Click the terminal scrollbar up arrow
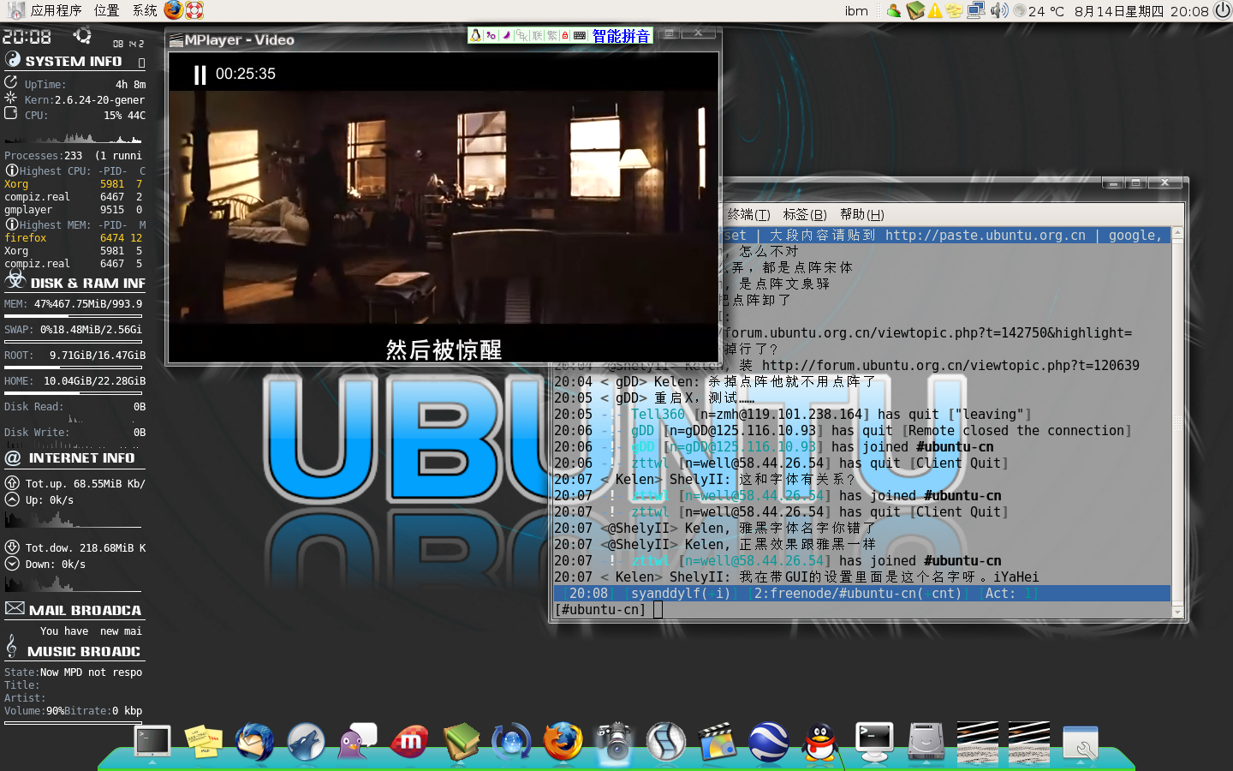 pyautogui.click(x=1177, y=233)
